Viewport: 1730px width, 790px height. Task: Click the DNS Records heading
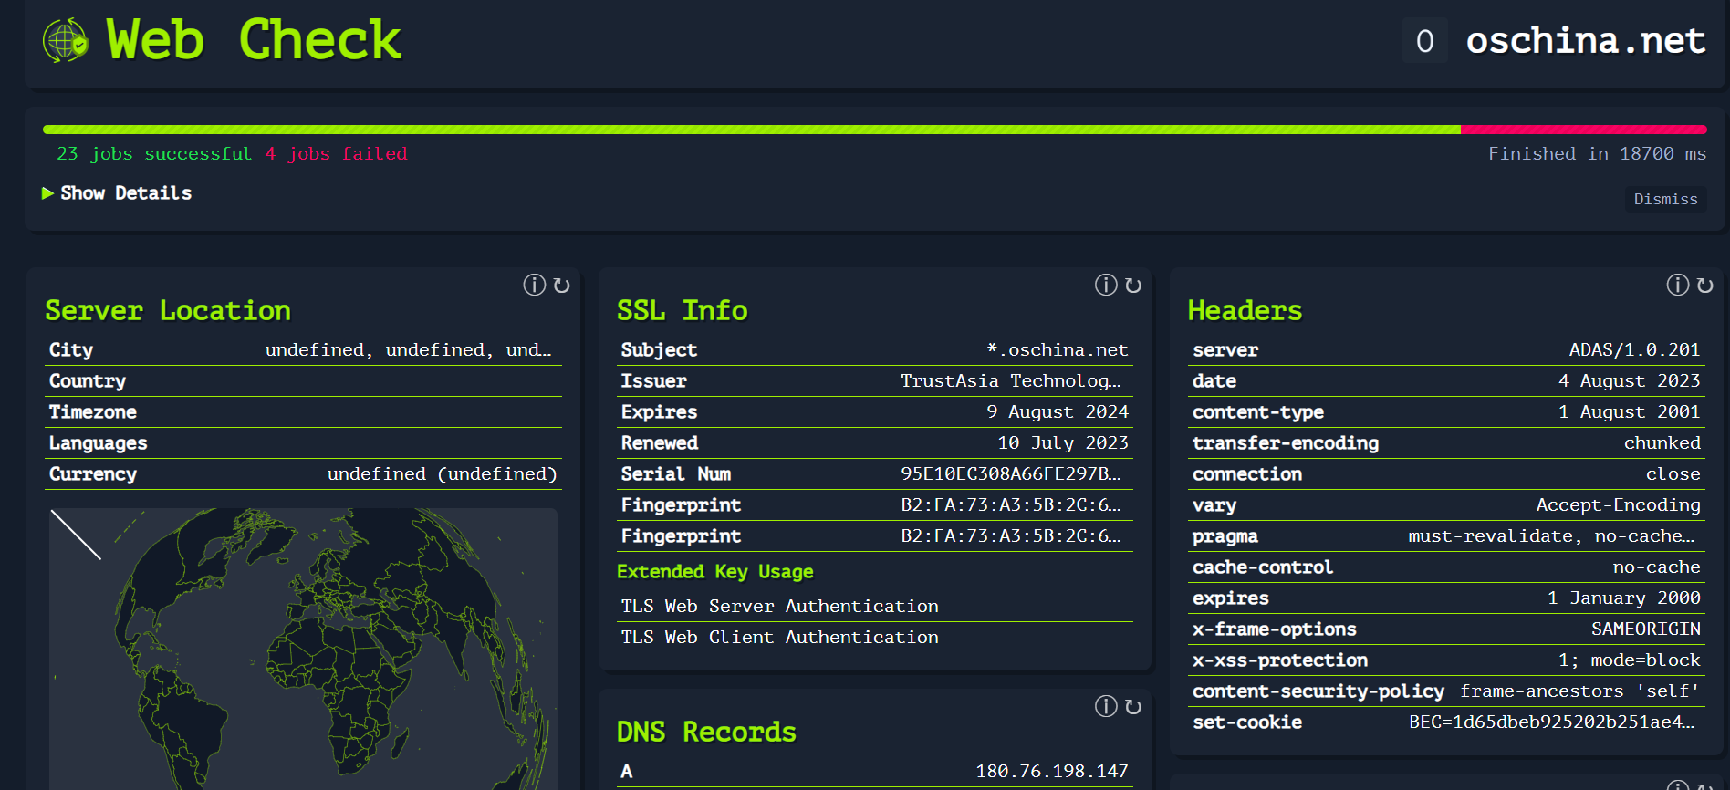point(706,733)
